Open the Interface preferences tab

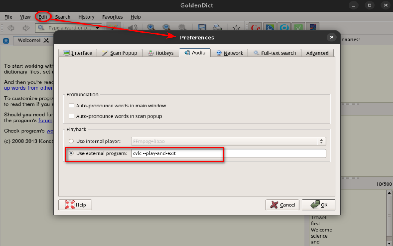click(x=78, y=53)
